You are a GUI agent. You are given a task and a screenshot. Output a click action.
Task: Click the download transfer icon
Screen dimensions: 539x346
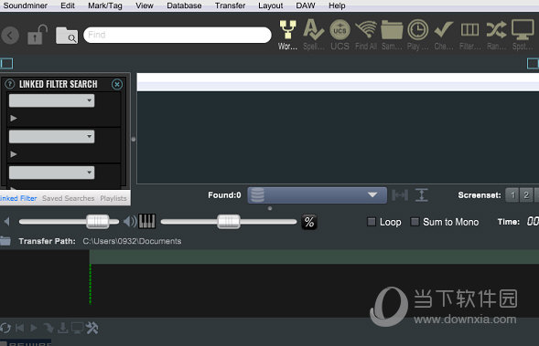coord(62,328)
